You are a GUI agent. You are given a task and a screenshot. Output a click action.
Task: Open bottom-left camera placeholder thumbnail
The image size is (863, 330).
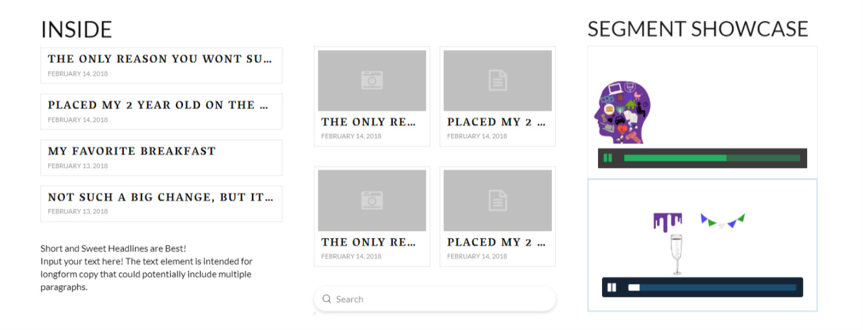click(371, 200)
